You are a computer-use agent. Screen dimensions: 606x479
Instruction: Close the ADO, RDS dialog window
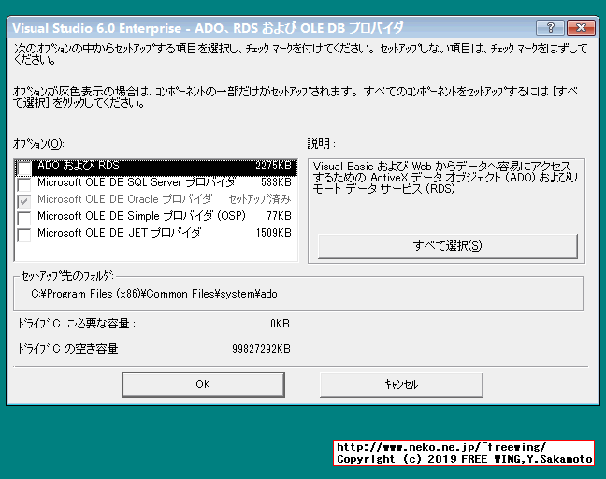(x=581, y=27)
